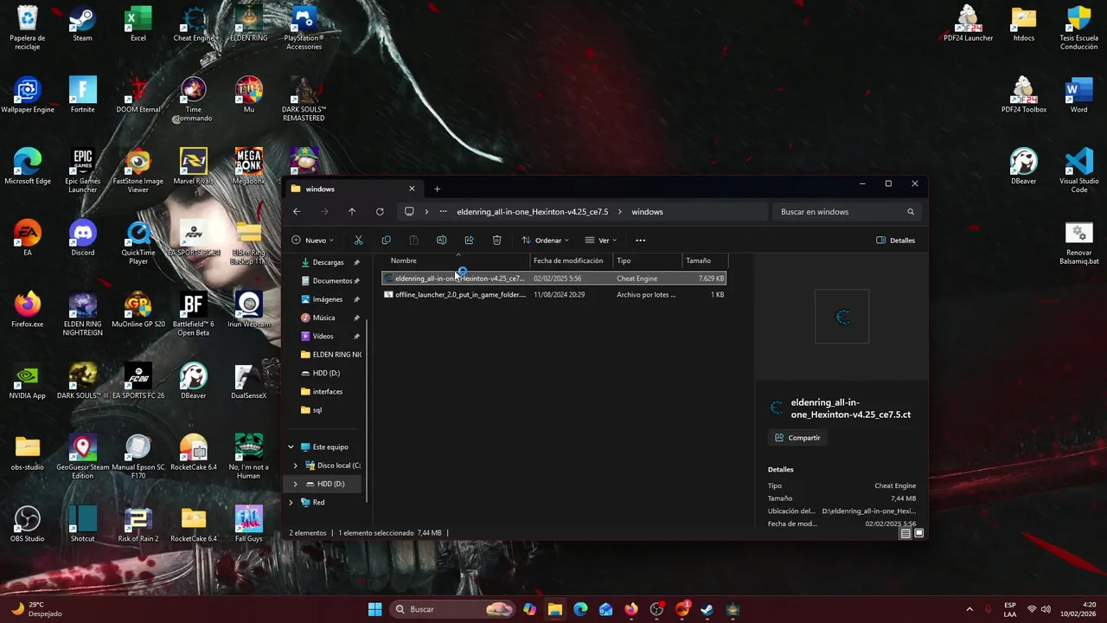Screen dimensions: 1107x623
Task: Open Wallpaper Engine on the desktop
Action: click(x=27, y=95)
